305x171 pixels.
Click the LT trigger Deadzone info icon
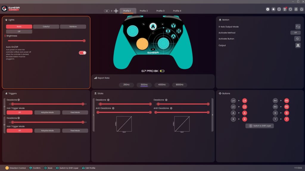pos(19,100)
